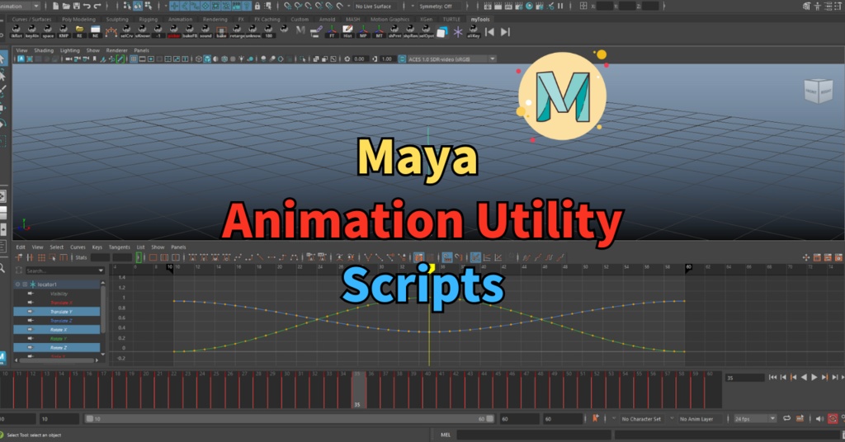Viewport: 845px width, 442px height.
Task: Toggle the viewport color management icon
Action: pos(402,59)
